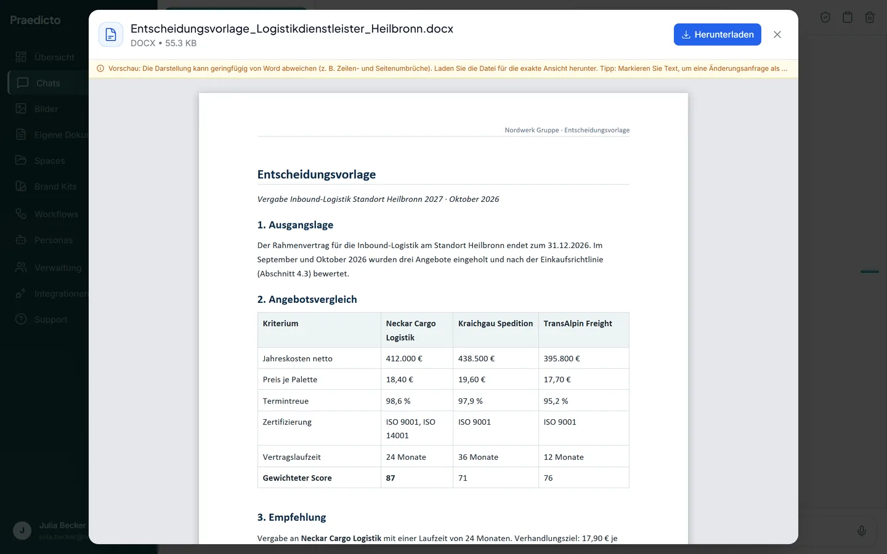The image size is (887, 554).
Task: Click the trash icon at top right
Action: [x=870, y=17]
